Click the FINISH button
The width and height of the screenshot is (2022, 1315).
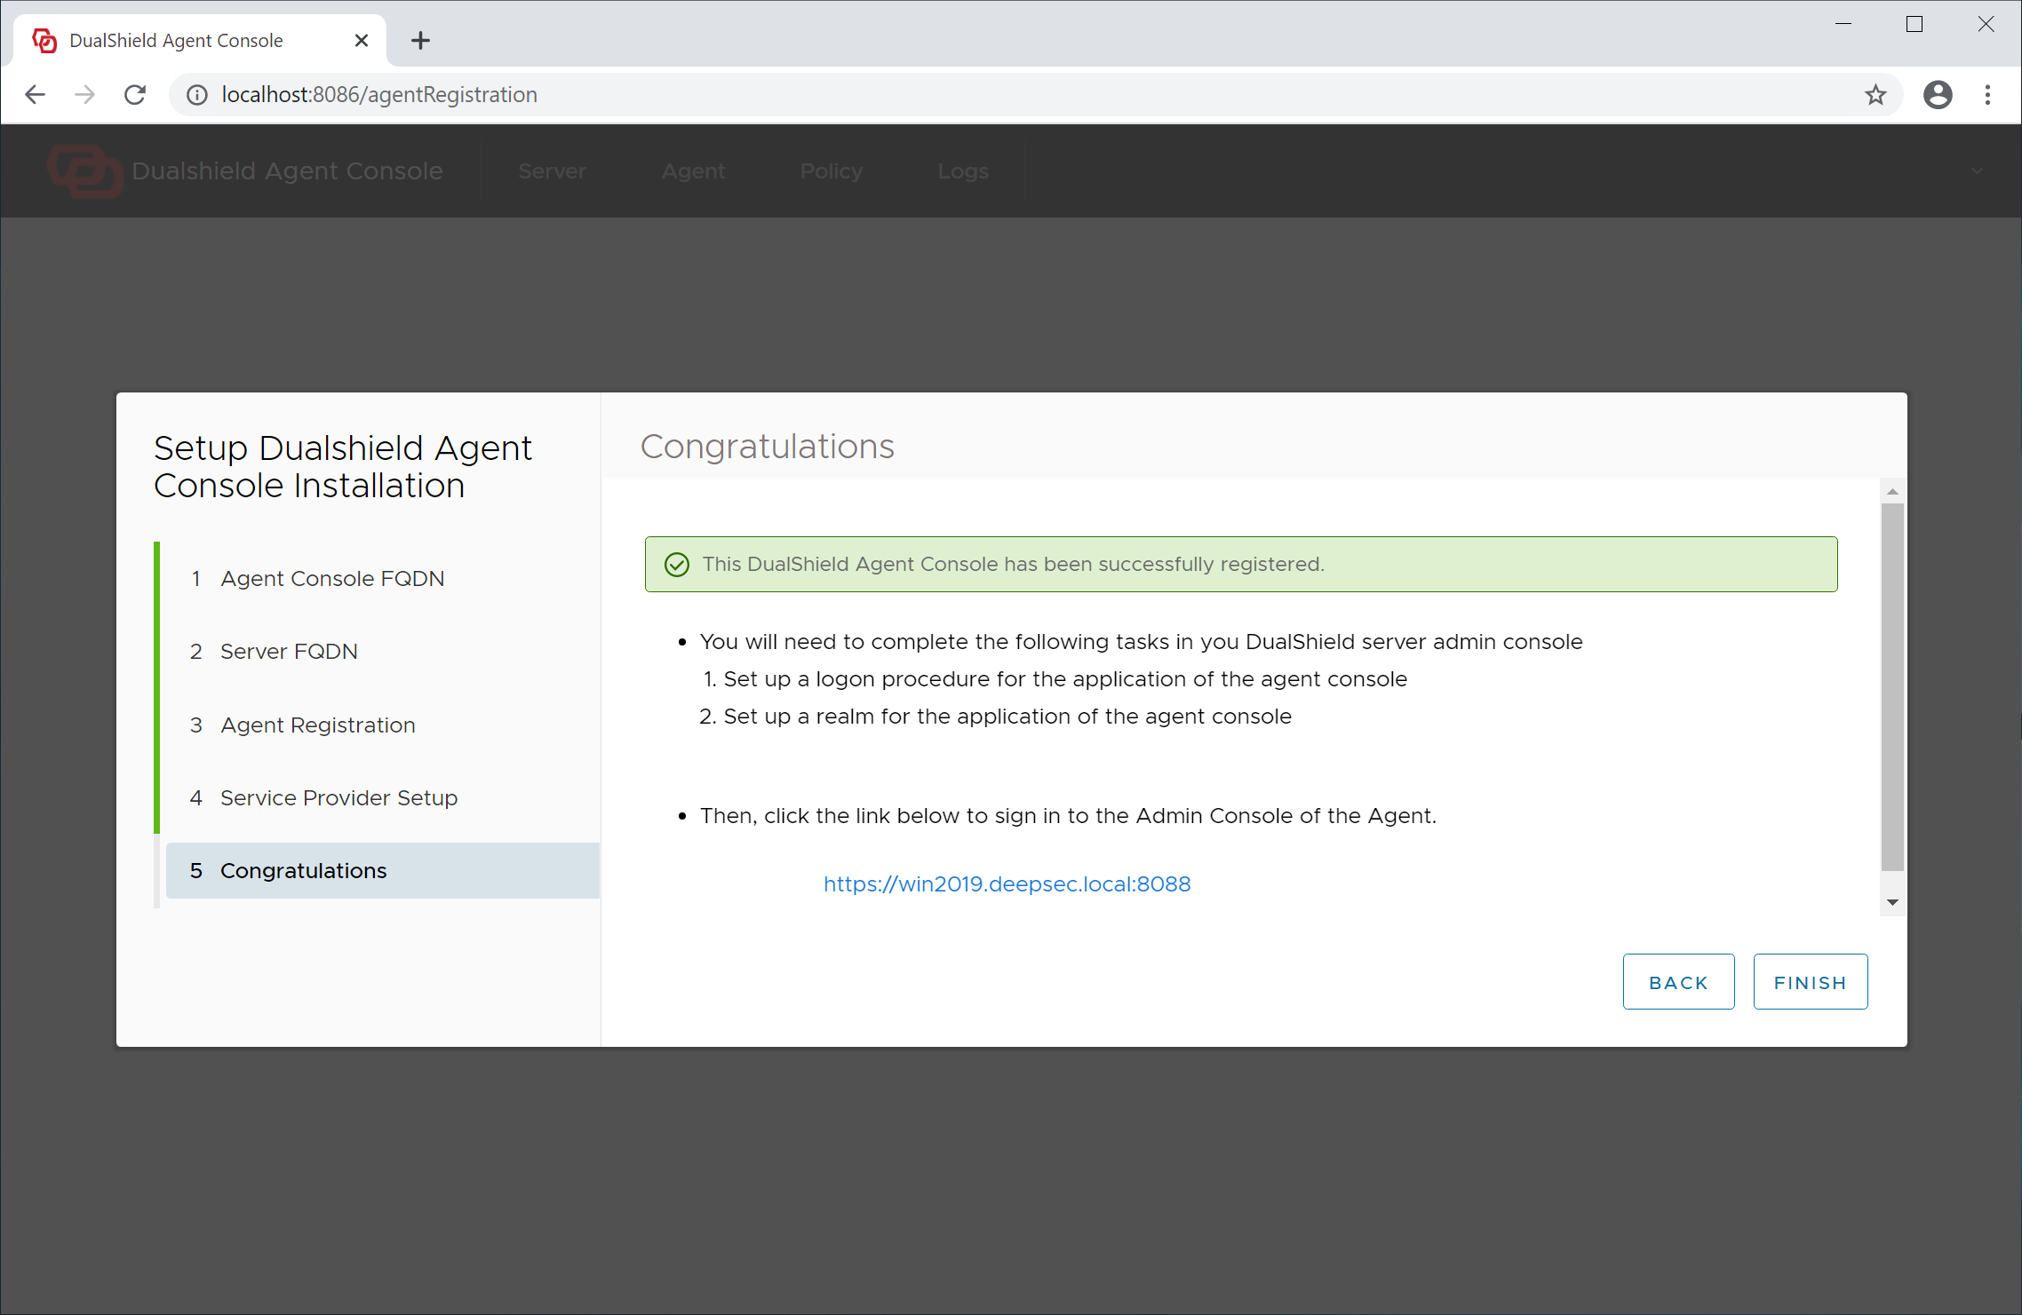(1810, 982)
